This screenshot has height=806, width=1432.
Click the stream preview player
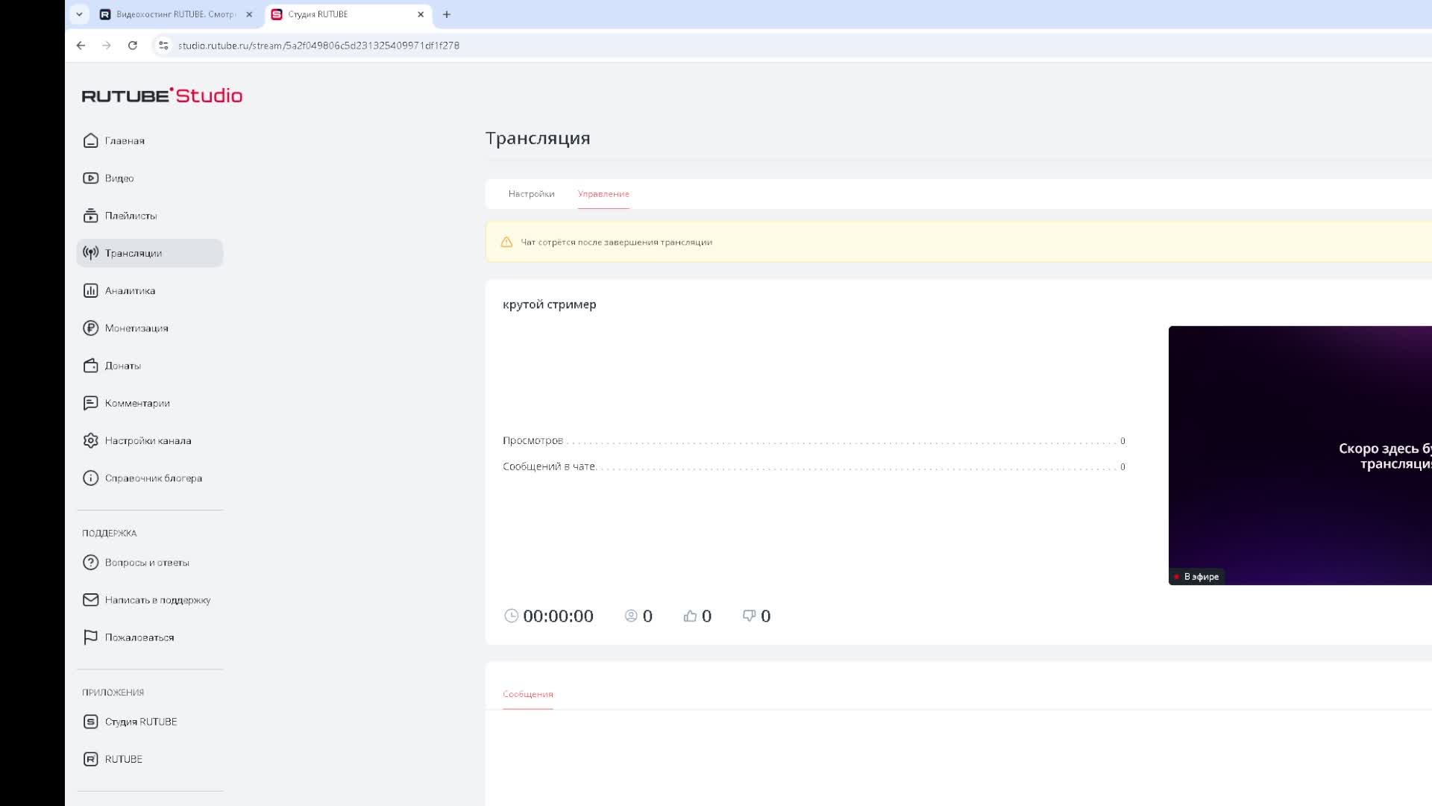click(1300, 455)
